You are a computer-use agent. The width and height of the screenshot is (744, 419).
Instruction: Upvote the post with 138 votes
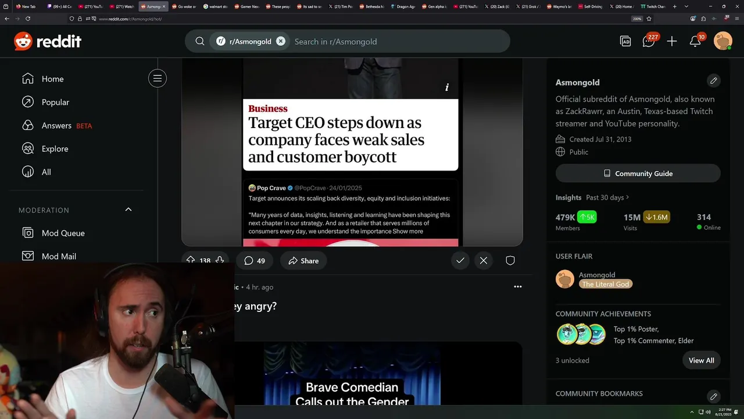pos(191,260)
